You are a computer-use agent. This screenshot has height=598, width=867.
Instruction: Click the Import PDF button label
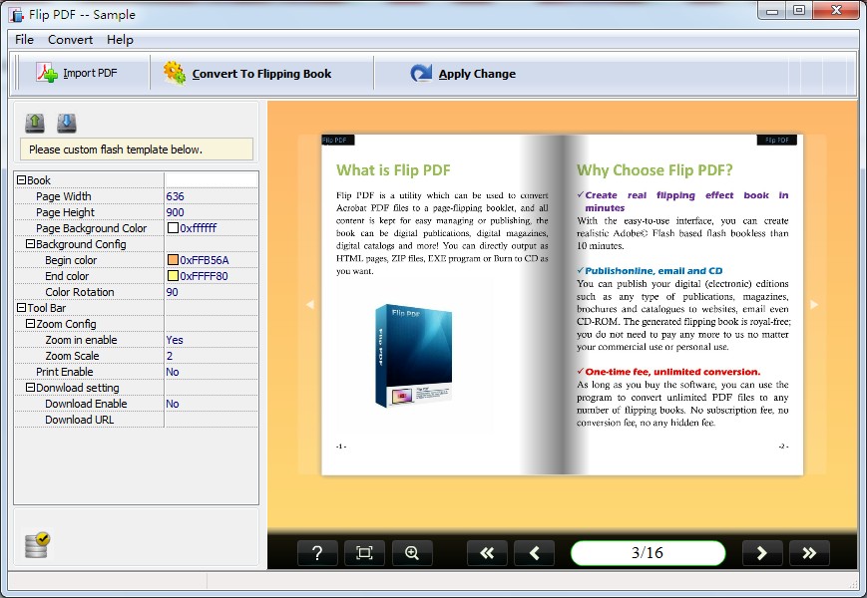click(90, 73)
